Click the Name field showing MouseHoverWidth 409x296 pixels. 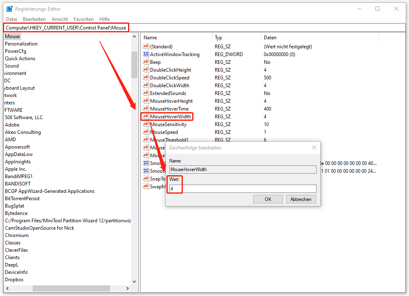[243, 169]
